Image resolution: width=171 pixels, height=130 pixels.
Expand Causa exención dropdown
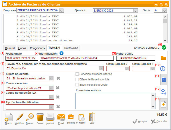click(51, 88)
